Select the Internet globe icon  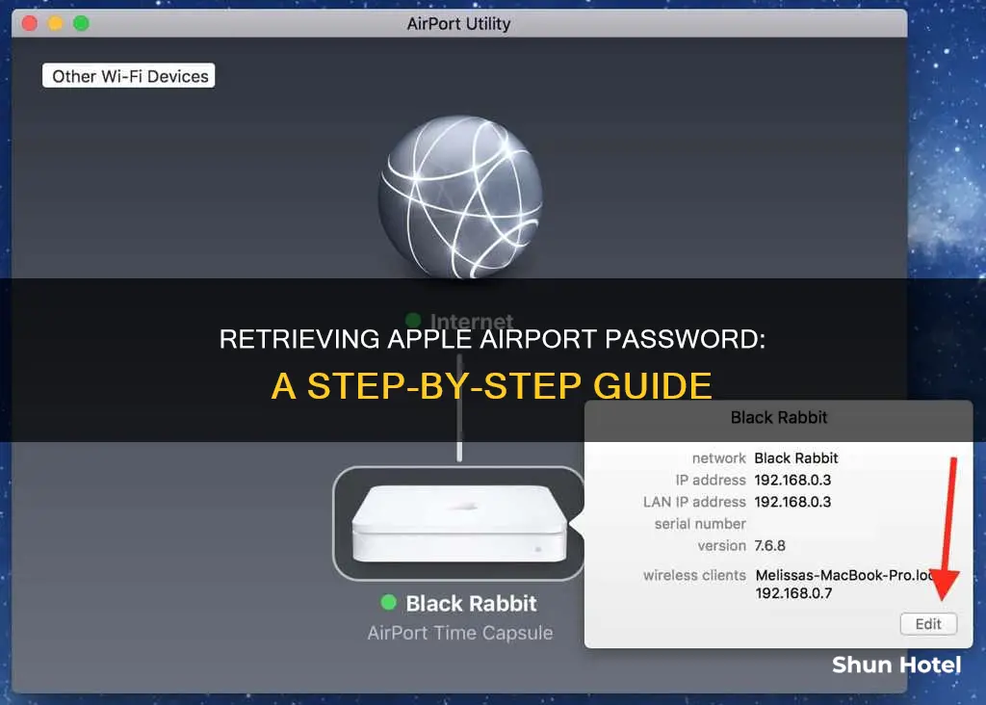coord(460,196)
